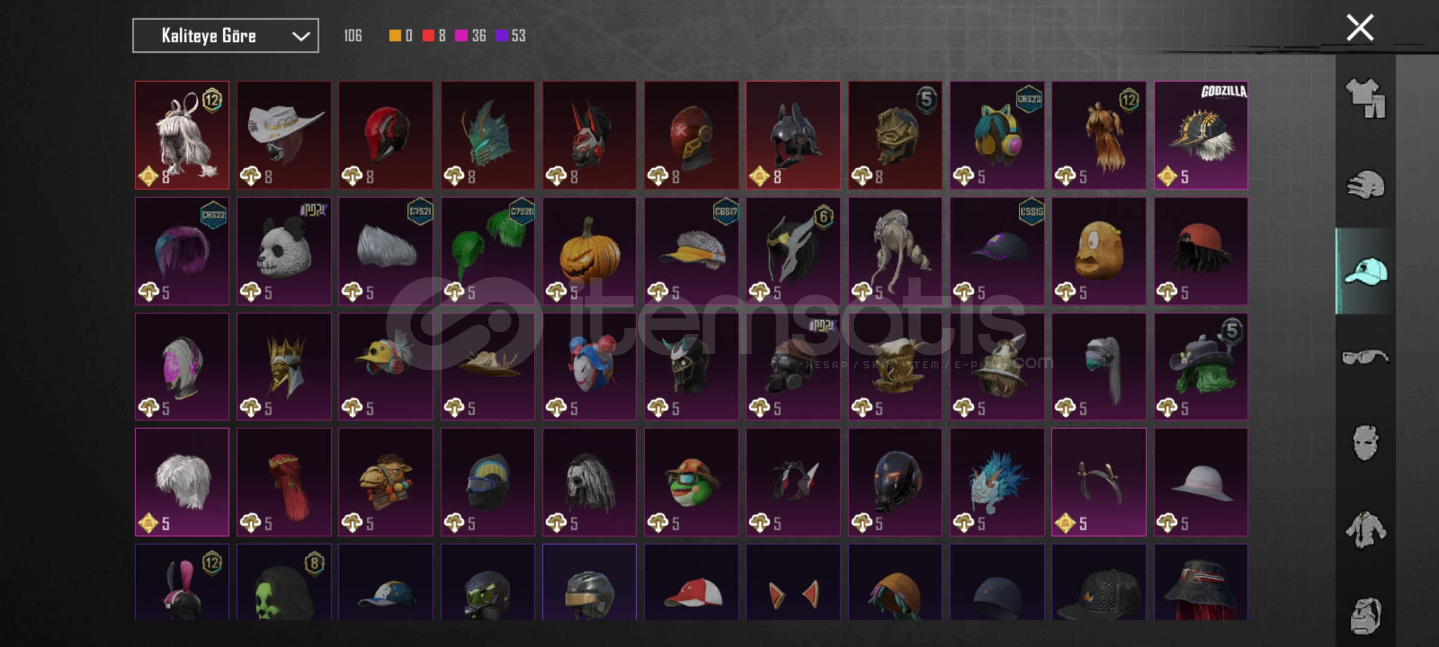The height and width of the screenshot is (647, 1439).
Task: Open the jacket category icon
Action: pyautogui.click(x=1366, y=530)
